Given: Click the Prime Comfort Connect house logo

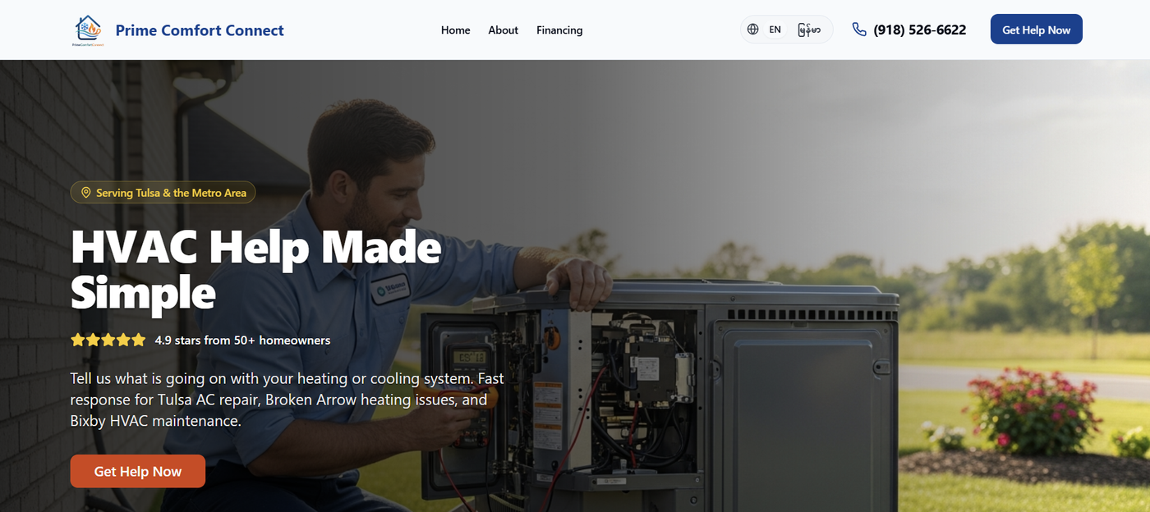Looking at the screenshot, I should click(87, 30).
